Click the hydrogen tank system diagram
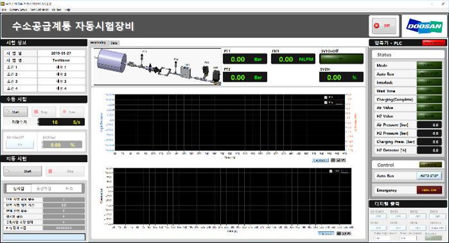 point(157,67)
